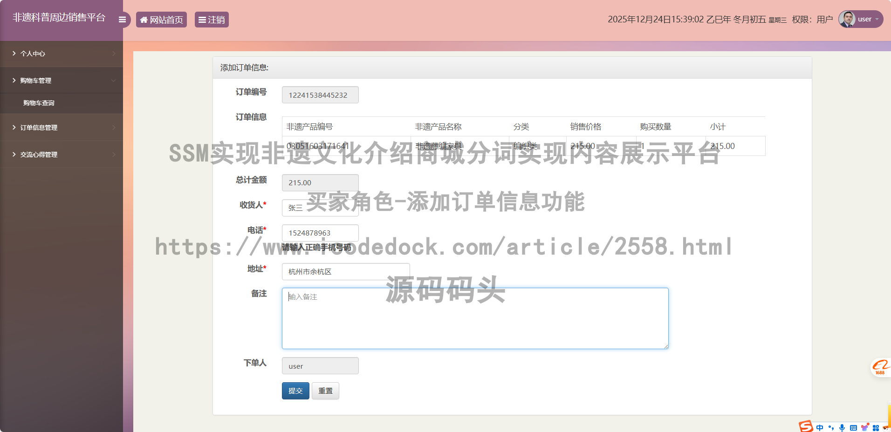Click the microphone voice input icon in taskbar

point(842,427)
